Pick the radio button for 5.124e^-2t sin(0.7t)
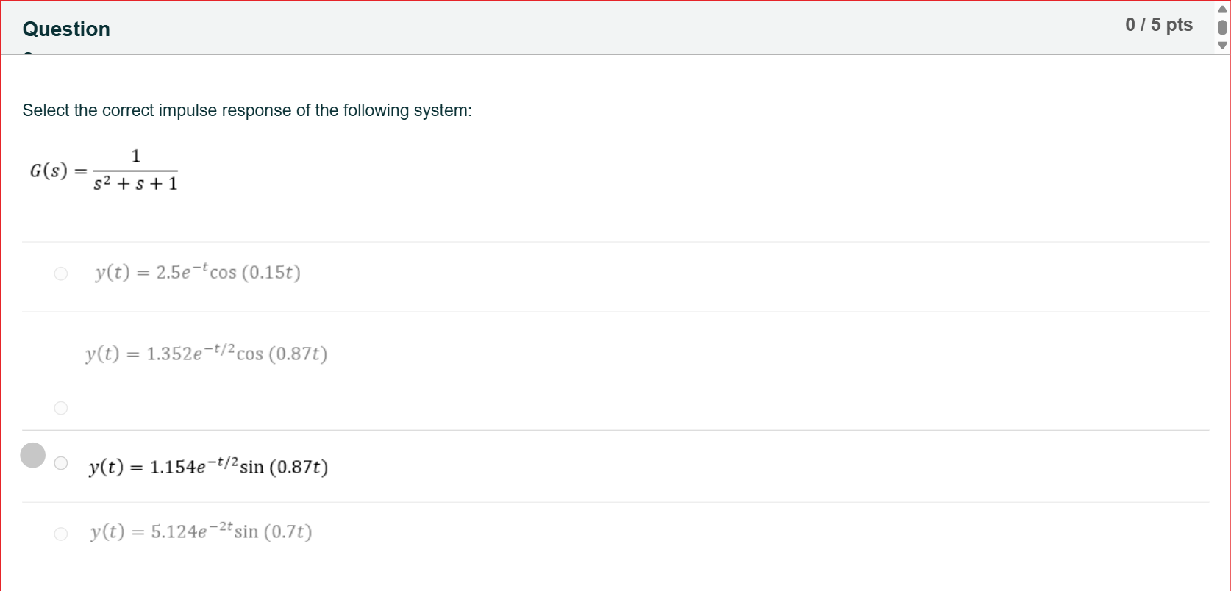Image resolution: width=1231 pixels, height=591 pixels. (61, 534)
